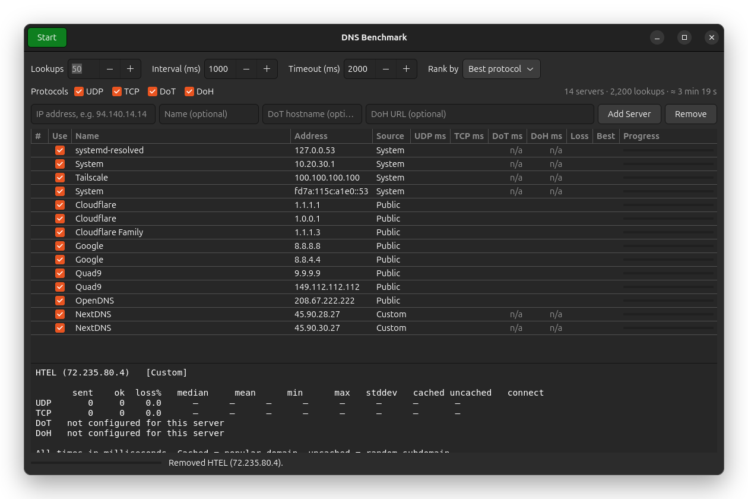
Task: Sort by the Address column header
Action: [332, 136]
